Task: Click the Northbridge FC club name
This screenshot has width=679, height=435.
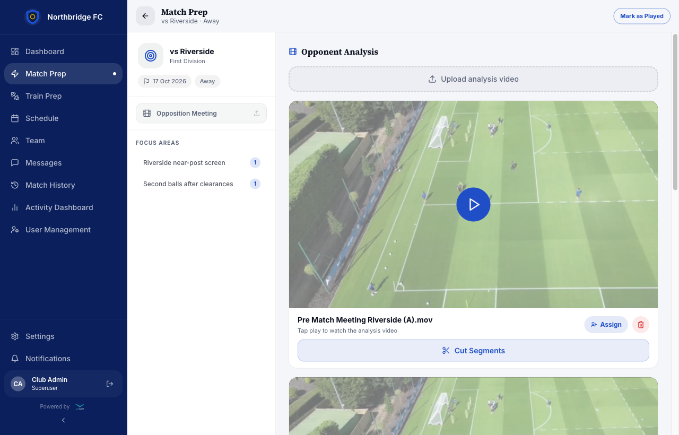Action: pyautogui.click(x=75, y=17)
